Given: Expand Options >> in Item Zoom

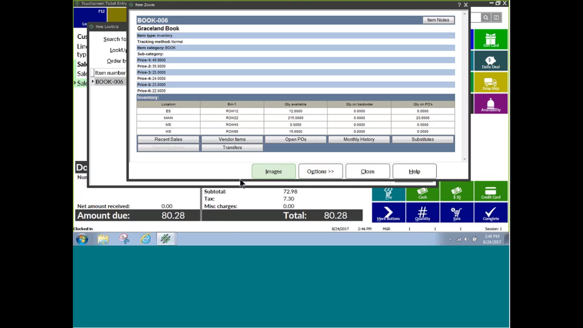Looking at the screenshot, I should 320,172.
